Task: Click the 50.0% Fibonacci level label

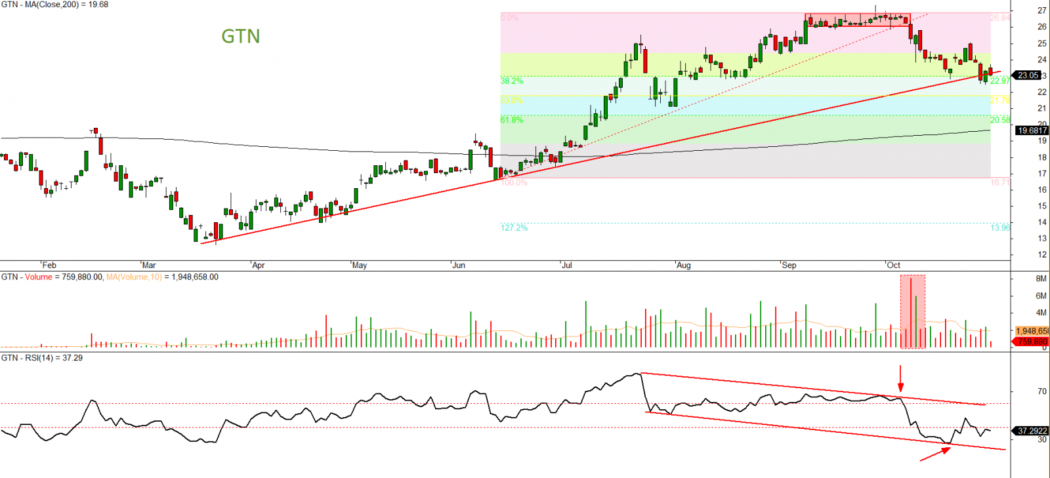Action: point(512,100)
